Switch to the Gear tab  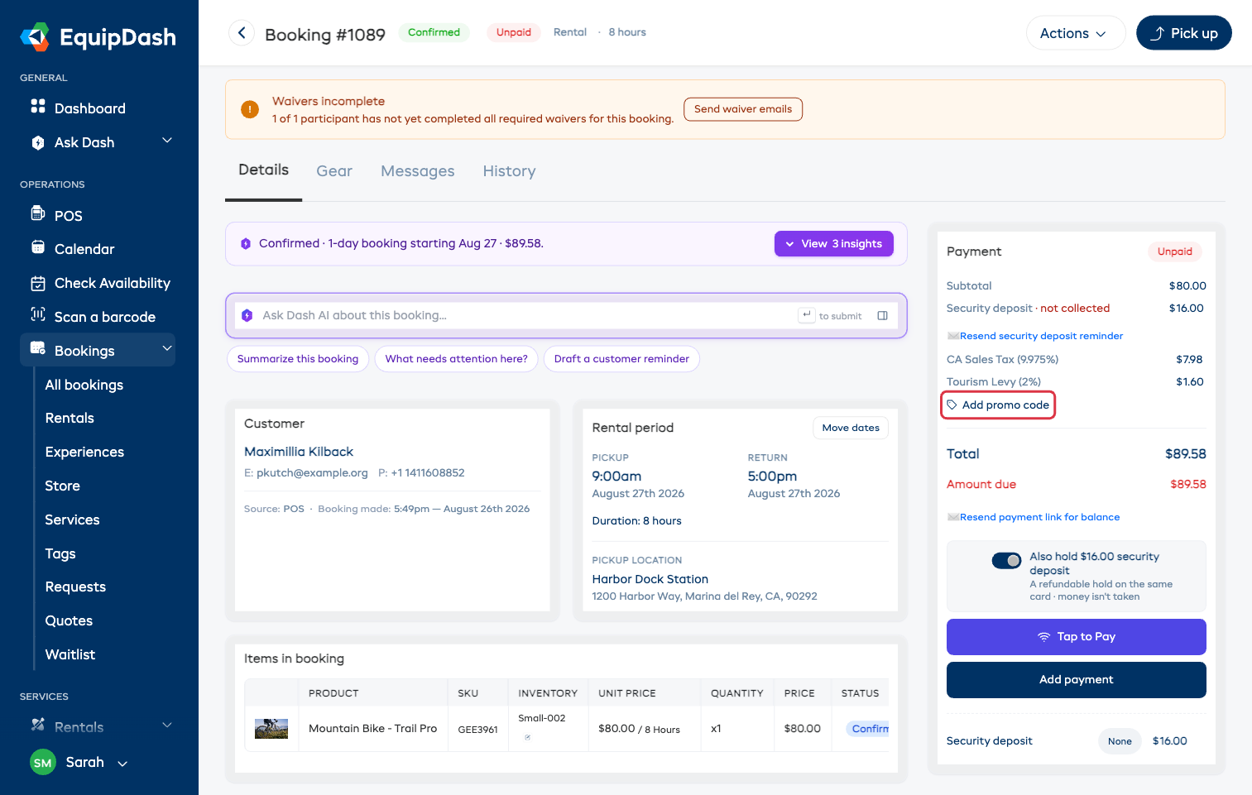coord(334,171)
